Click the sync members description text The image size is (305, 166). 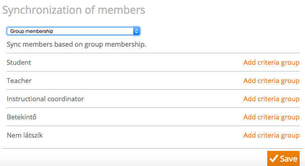pos(76,44)
